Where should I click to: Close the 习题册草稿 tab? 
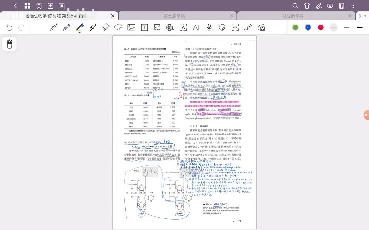(350, 16)
